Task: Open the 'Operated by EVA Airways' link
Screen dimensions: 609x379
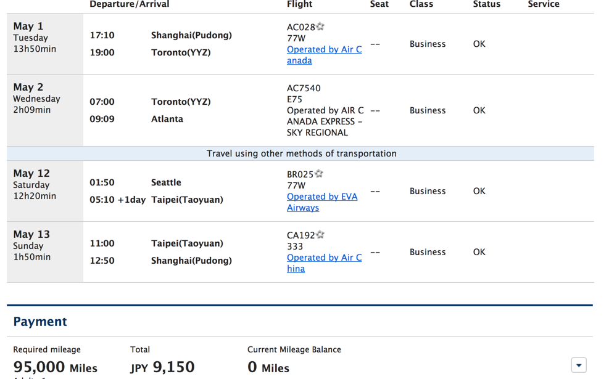Action: (322, 202)
